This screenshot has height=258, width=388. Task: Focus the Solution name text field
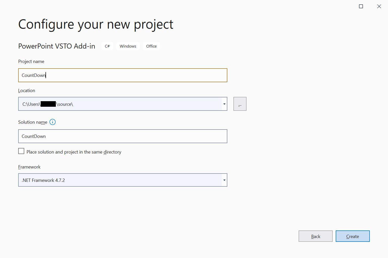[x=123, y=136]
